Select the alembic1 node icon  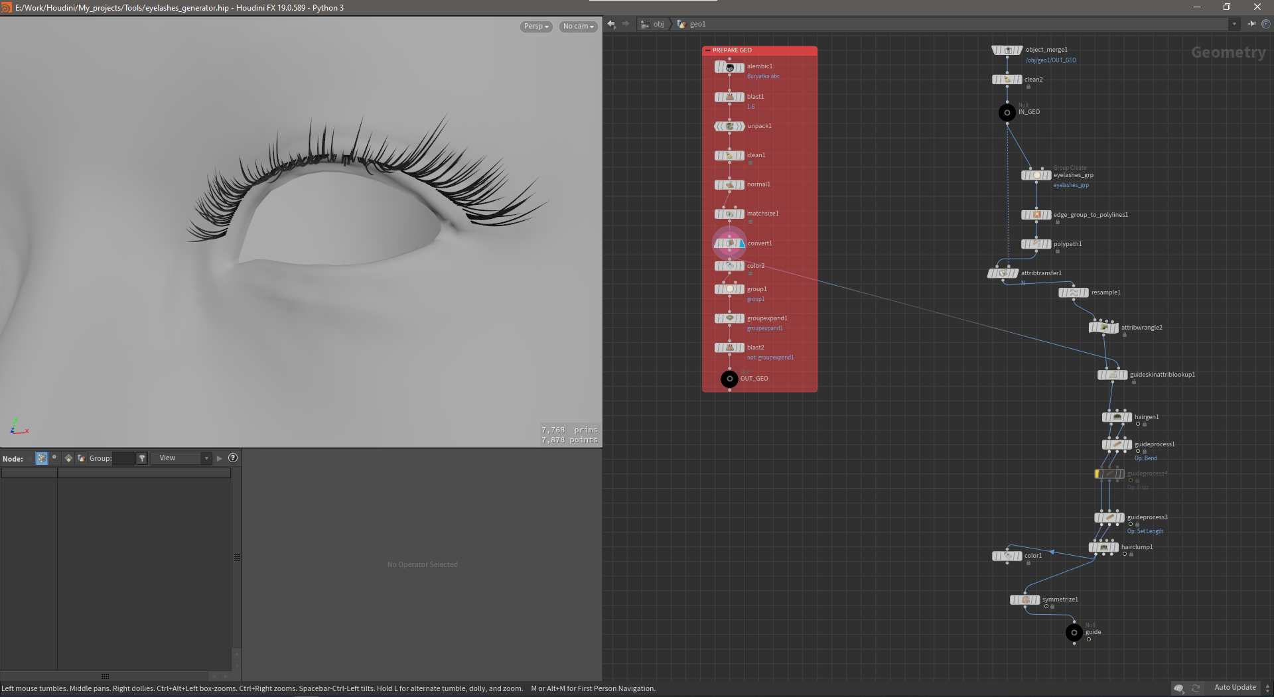coord(729,67)
